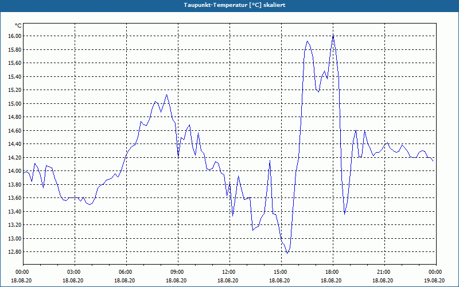Viewport: 459px width, 287px height.
Task: Select the 13,20 y-axis value
Action: (14, 224)
